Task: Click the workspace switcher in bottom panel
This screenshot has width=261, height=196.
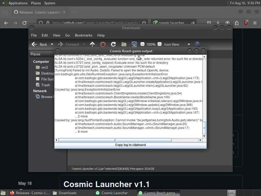Action: point(231,193)
